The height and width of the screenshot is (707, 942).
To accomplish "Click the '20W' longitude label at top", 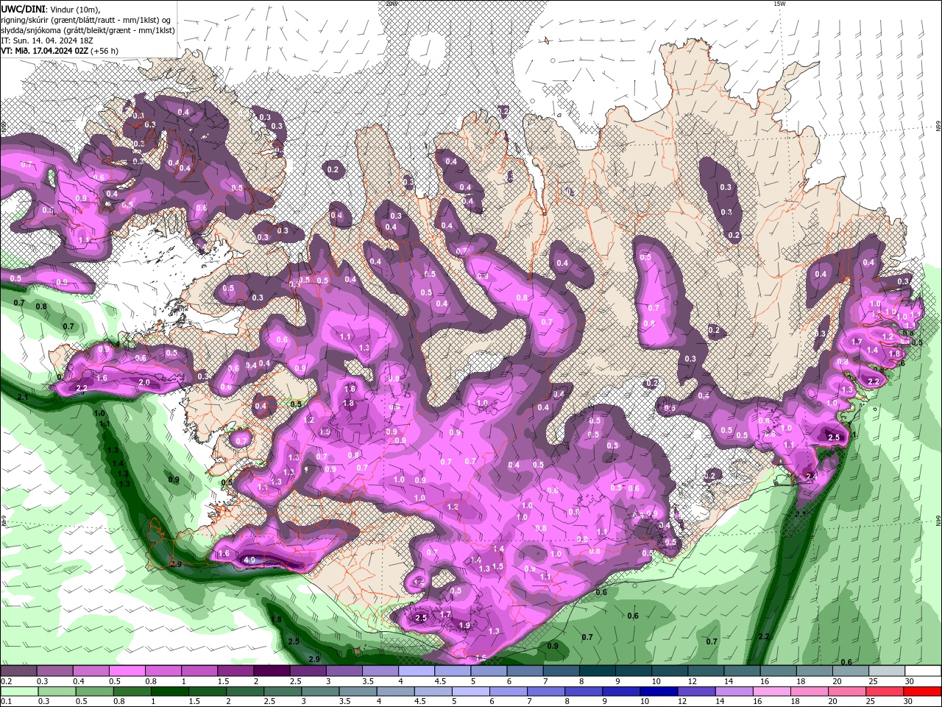I will coord(391,4).
